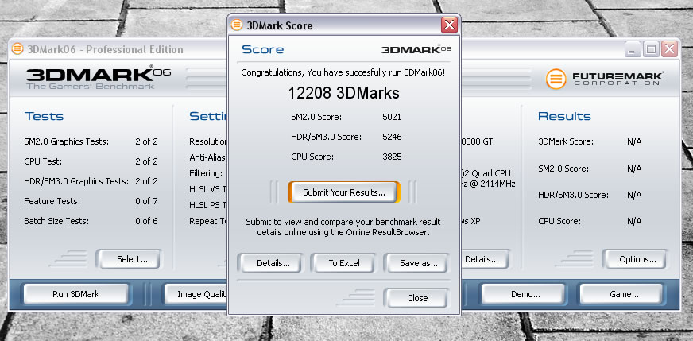Click Save as in the score dialog
The width and height of the screenshot is (693, 341).
click(x=416, y=263)
